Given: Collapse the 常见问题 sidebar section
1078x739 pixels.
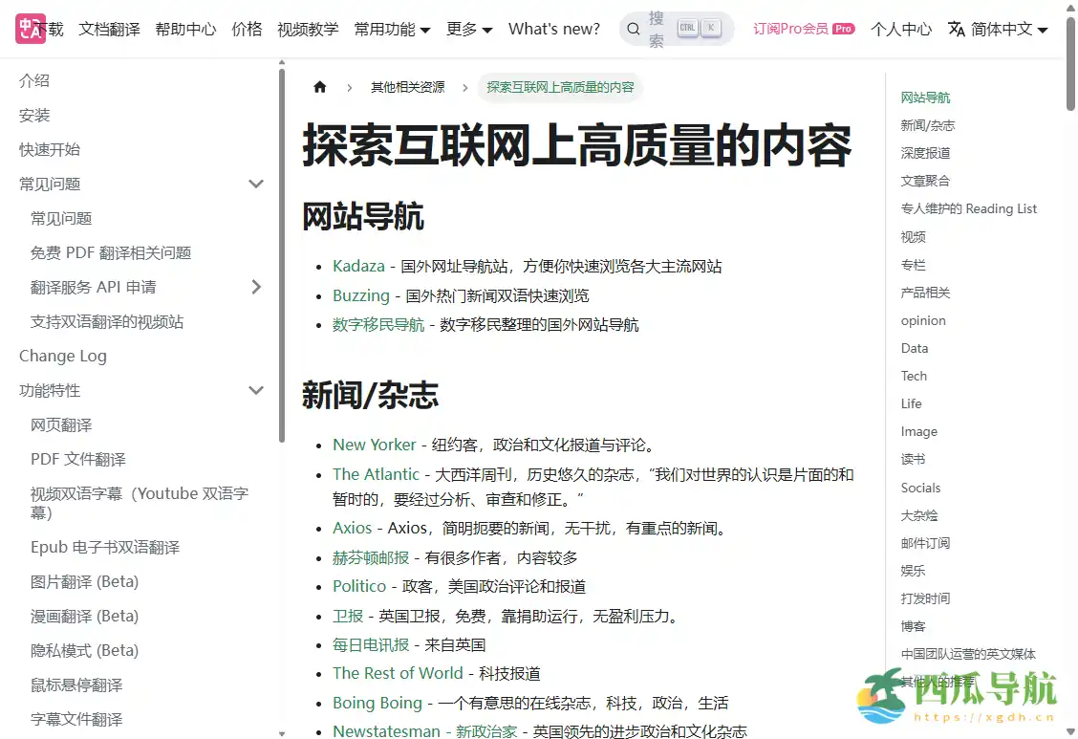Looking at the screenshot, I should pyautogui.click(x=256, y=183).
